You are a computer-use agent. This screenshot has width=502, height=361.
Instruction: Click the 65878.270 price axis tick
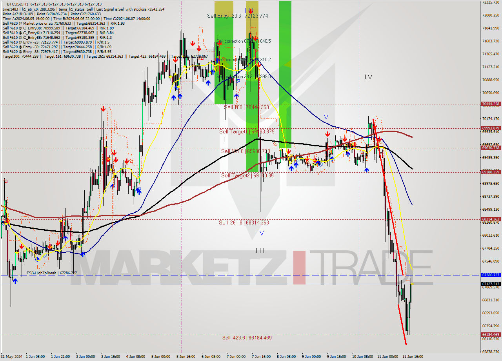click(490, 352)
